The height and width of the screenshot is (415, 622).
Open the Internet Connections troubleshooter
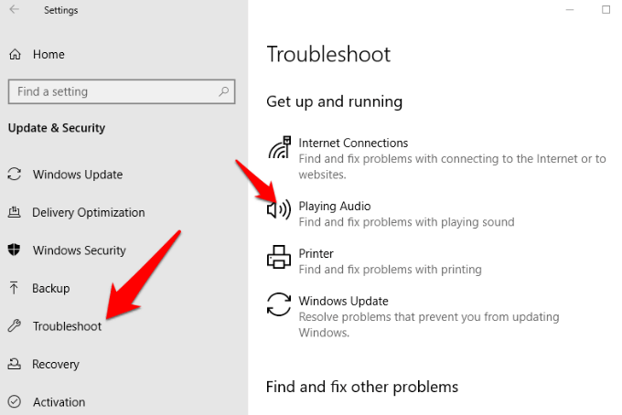353,144
